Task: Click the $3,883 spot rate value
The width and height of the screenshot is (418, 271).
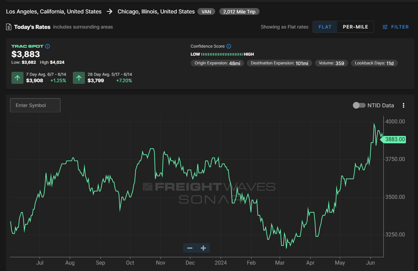Action: tap(26, 54)
